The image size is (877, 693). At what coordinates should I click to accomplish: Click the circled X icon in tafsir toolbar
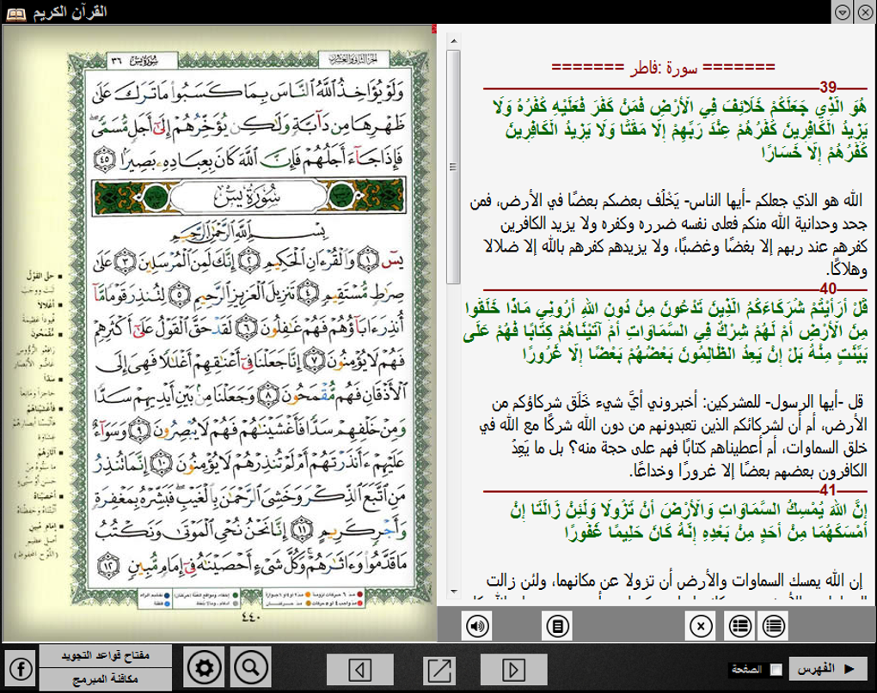(701, 625)
